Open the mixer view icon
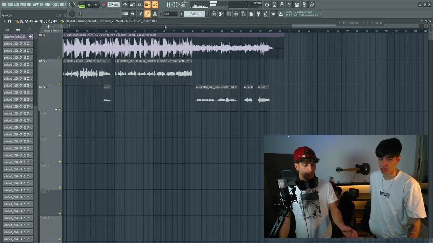The height and width of the screenshot is (243, 433). 236,14
